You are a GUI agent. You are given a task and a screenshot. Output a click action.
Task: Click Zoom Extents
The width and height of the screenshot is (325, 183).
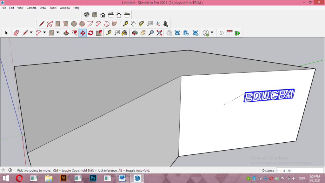coord(159,33)
